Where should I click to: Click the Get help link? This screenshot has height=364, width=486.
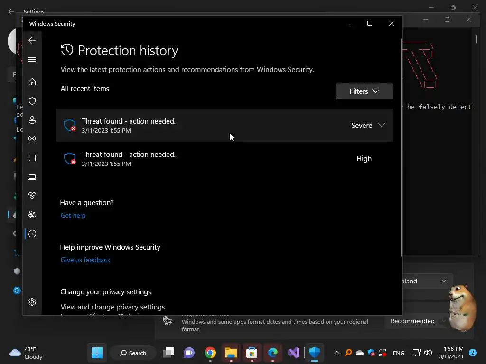tap(73, 216)
